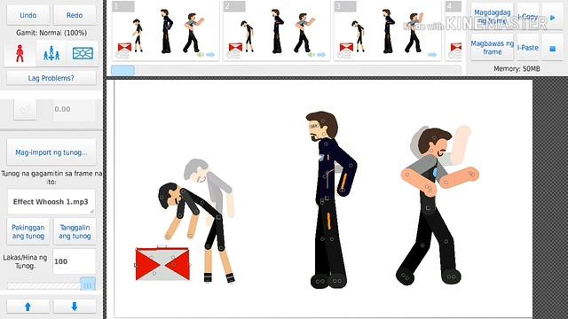The image size is (568, 319).
Task: Click the I-Paste button
Action: [528, 47]
